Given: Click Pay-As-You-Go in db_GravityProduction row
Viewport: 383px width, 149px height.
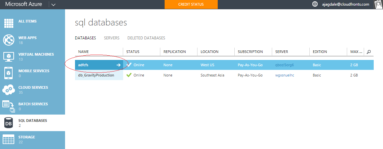Looking at the screenshot, I should click(250, 75).
